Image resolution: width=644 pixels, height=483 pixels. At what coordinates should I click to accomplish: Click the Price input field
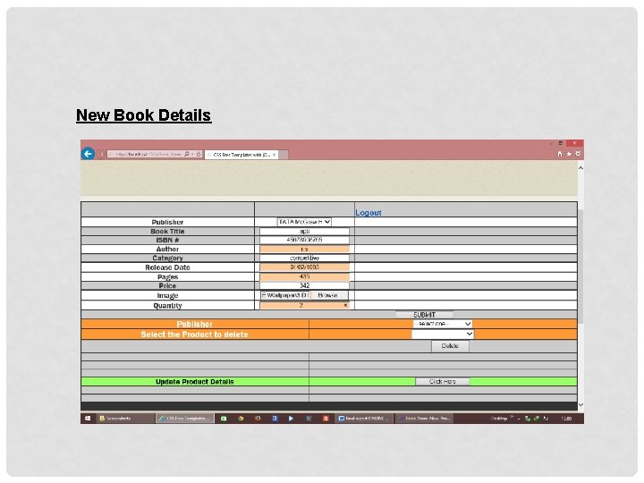click(x=304, y=285)
